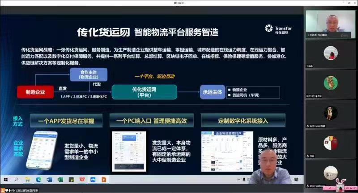This screenshot has width=358, height=193.
Task: Click the 承运主体 box
Action: pyautogui.click(x=212, y=92)
